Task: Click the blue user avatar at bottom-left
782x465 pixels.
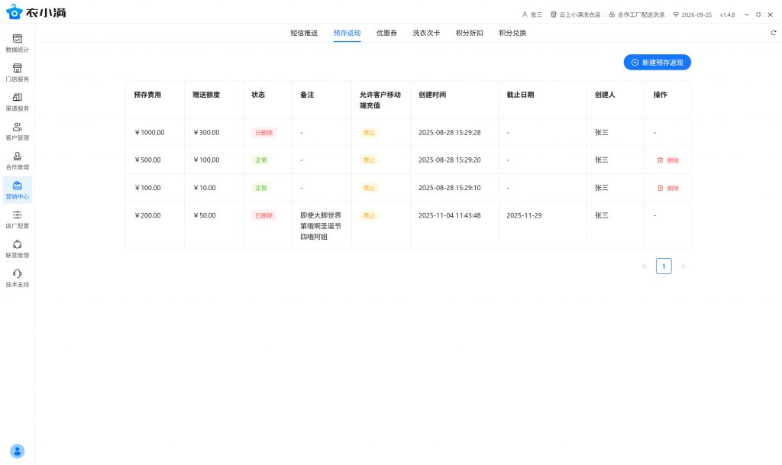Action: click(18, 450)
